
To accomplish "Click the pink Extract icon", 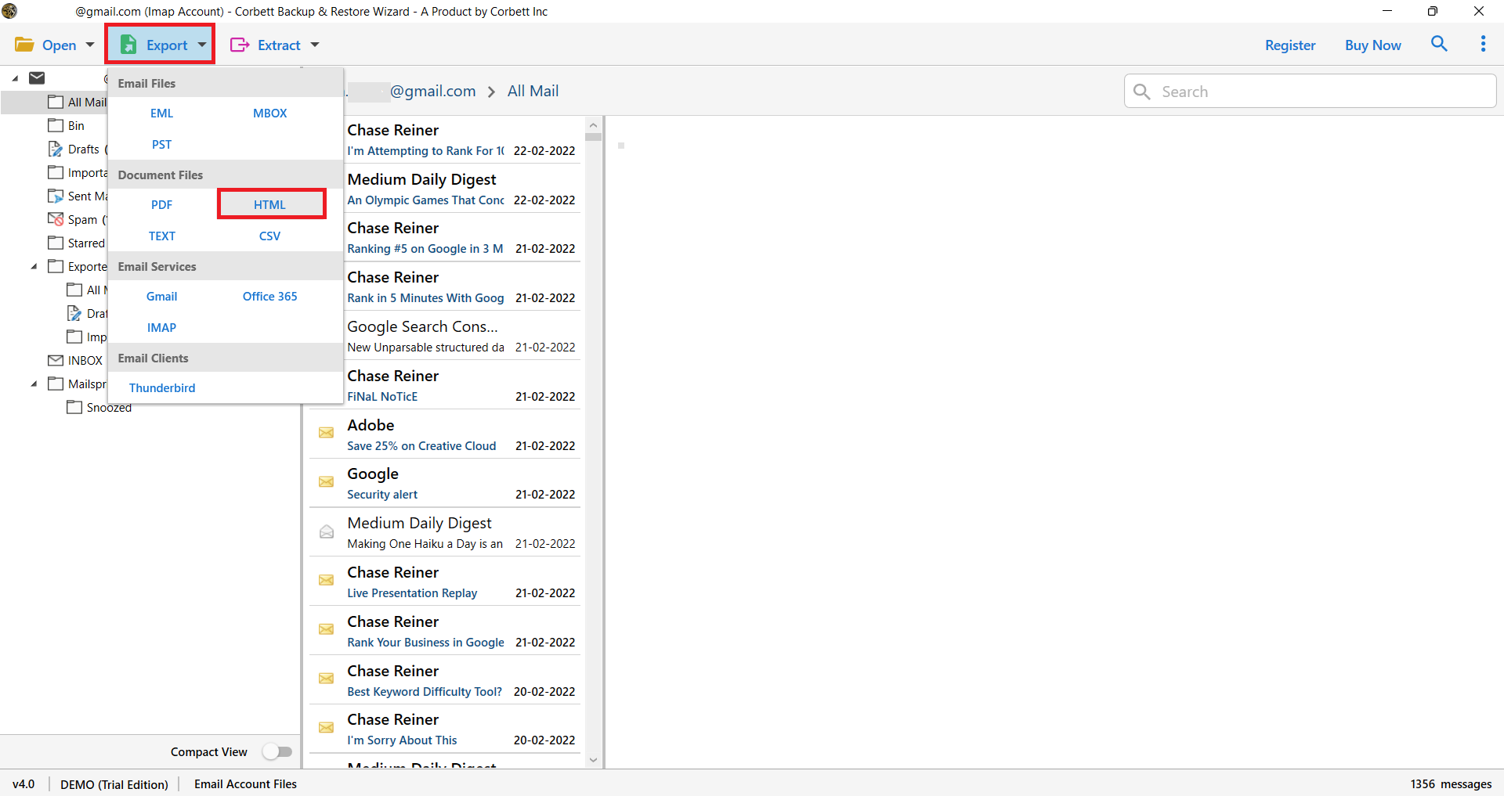I will point(240,45).
